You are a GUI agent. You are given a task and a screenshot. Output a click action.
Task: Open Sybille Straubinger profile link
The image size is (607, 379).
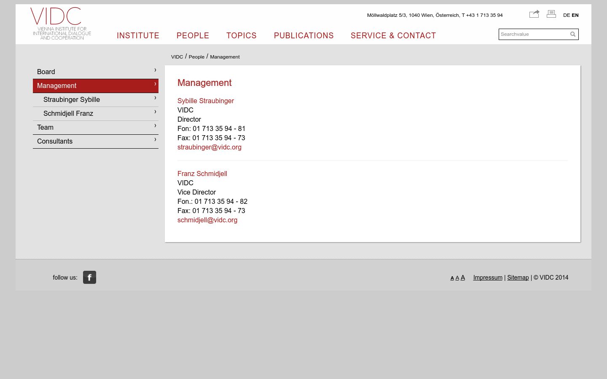(206, 101)
